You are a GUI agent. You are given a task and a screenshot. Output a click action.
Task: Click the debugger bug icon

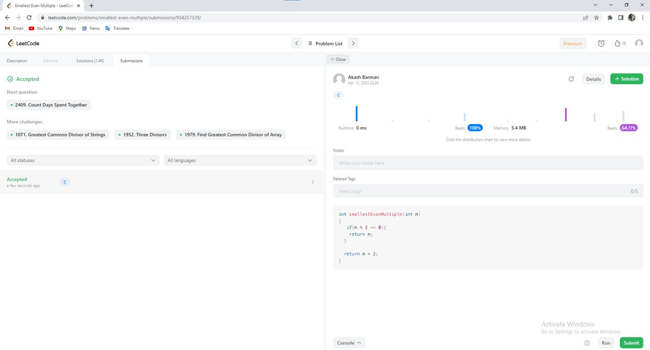[x=587, y=343]
